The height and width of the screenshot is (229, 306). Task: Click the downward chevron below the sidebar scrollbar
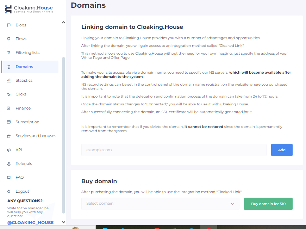[x=63, y=222]
